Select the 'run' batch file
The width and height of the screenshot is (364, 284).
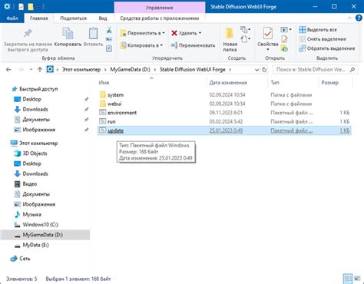[x=224, y=121]
